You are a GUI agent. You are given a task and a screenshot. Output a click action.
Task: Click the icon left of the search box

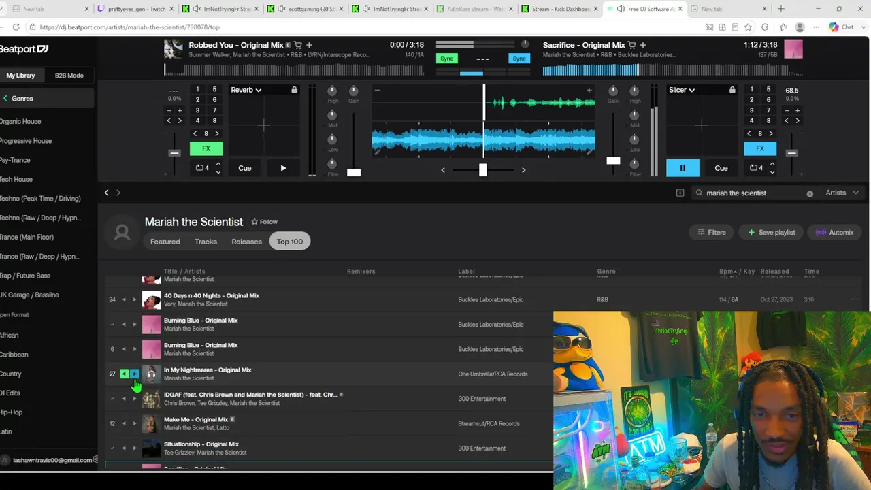(680, 193)
